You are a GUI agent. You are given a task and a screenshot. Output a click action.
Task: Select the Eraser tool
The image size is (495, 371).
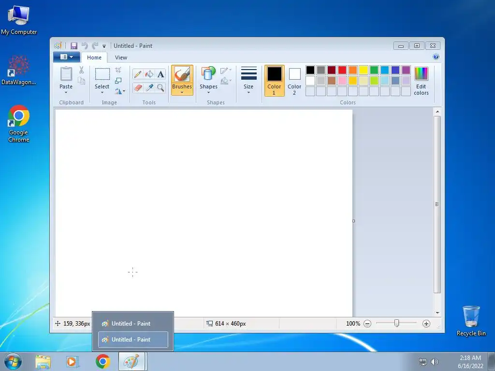click(138, 87)
